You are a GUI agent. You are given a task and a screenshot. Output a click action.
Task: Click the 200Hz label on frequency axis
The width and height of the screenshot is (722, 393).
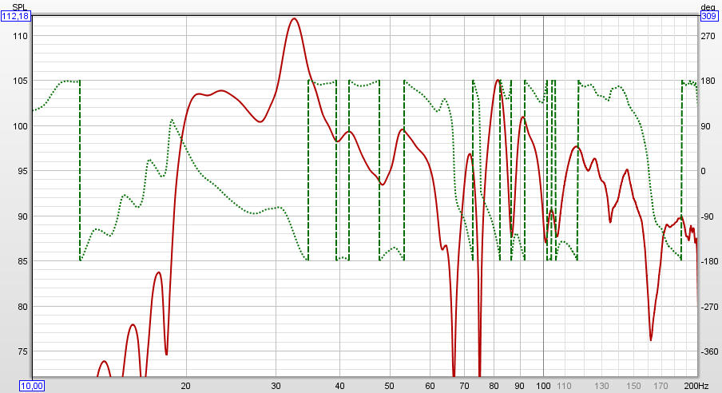click(x=696, y=386)
